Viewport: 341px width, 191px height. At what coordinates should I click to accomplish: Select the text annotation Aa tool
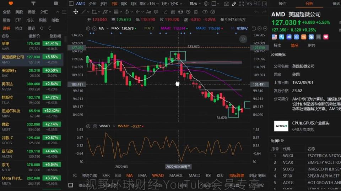tap(148, 12)
